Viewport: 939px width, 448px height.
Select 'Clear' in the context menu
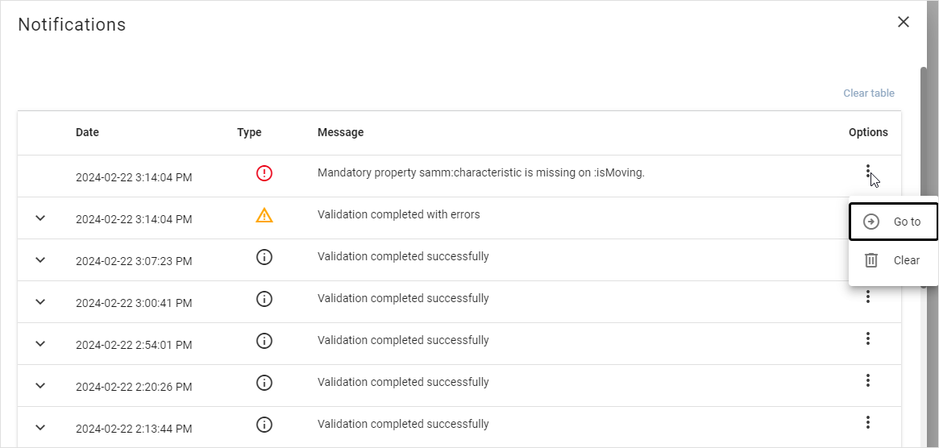(x=893, y=260)
